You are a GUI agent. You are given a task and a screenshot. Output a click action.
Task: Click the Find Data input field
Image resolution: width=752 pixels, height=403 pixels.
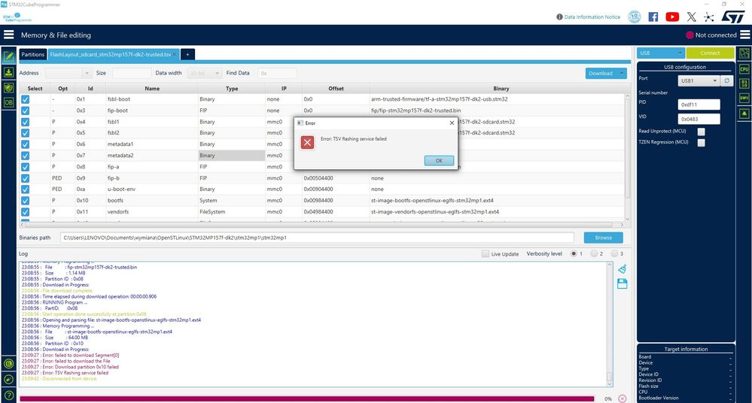coord(277,73)
